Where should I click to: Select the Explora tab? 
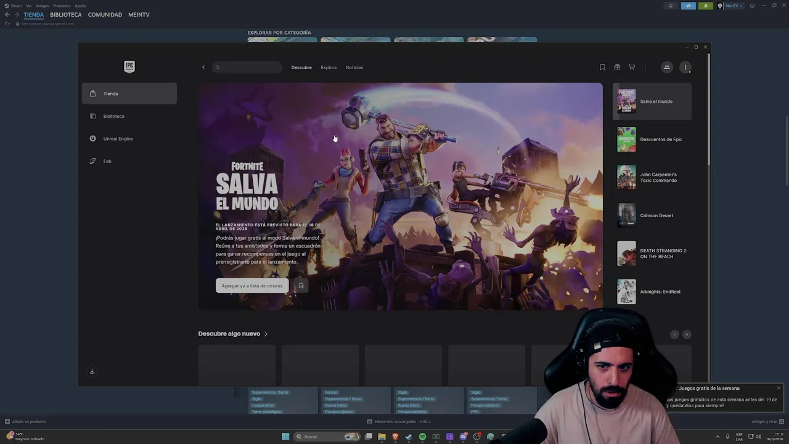(x=329, y=67)
